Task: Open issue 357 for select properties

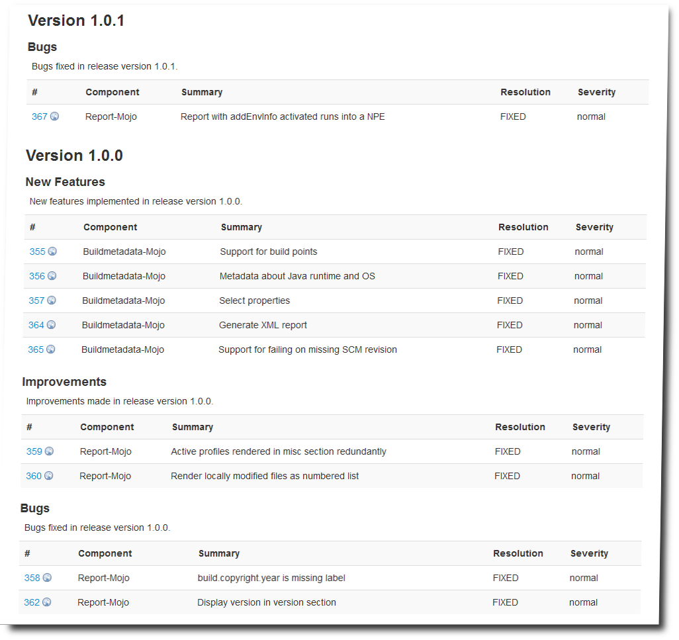Action: pyautogui.click(x=37, y=300)
